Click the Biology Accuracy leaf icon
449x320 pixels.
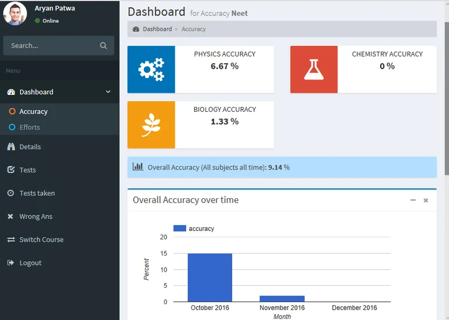[151, 125]
